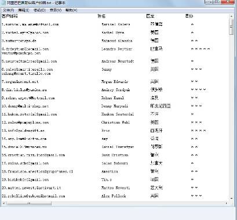237x220 pixels.
Task: Click the name Alex Pollock
Action: coord(114,196)
